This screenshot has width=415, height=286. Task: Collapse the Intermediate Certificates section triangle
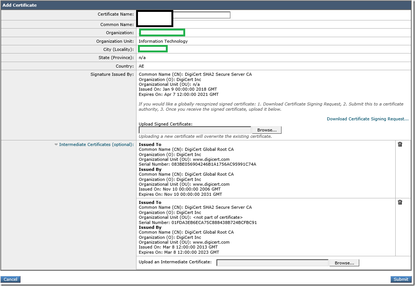click(x=56, y=144)
